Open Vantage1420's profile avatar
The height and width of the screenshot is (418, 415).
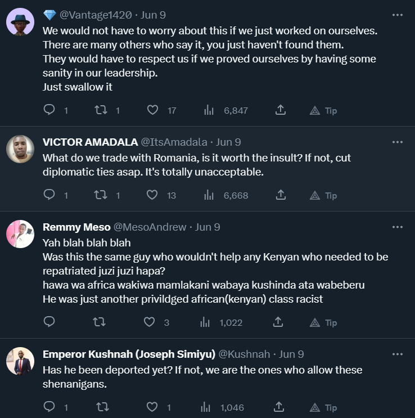point(20,23)
